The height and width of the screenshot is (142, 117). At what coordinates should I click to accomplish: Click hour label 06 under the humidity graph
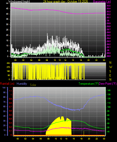coord(41,139)
